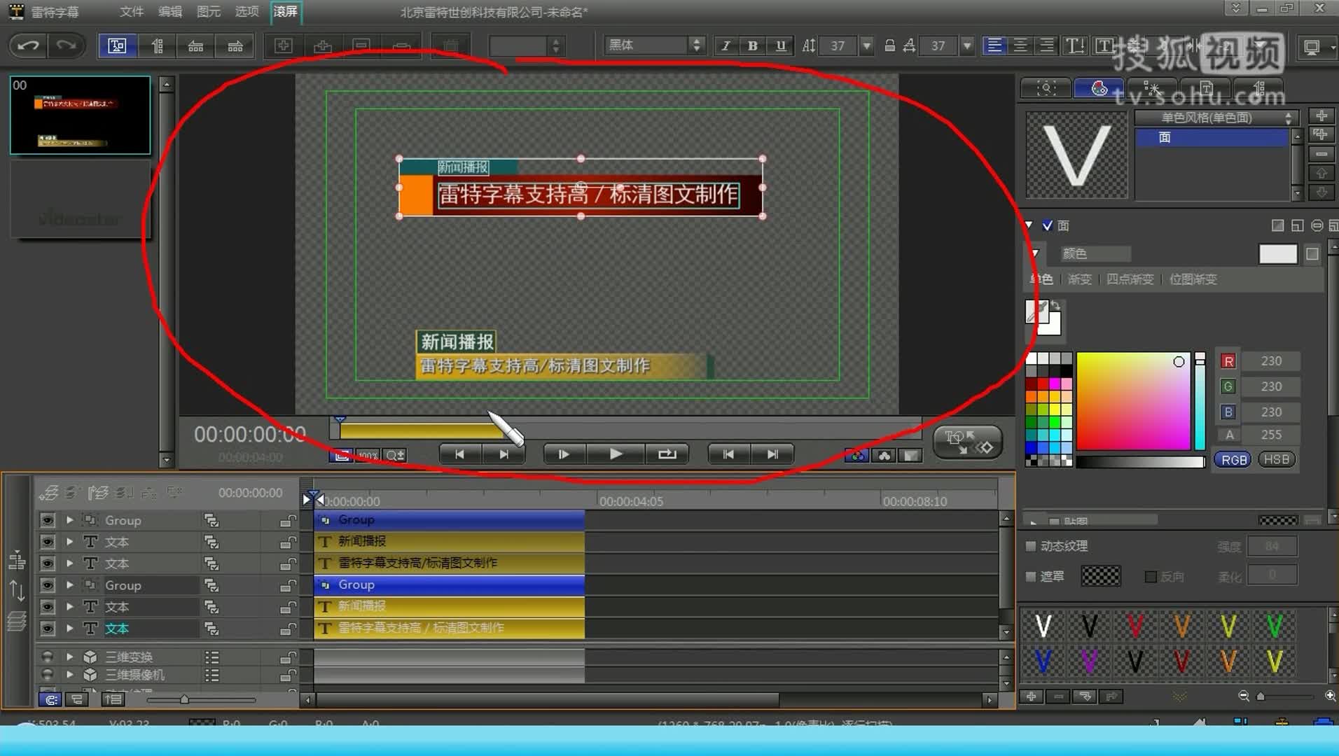The height and width of the screenshot is (756, 1339).
Task: Switch to the 四点渐变 tab
Action: [x=1130, y=279]
